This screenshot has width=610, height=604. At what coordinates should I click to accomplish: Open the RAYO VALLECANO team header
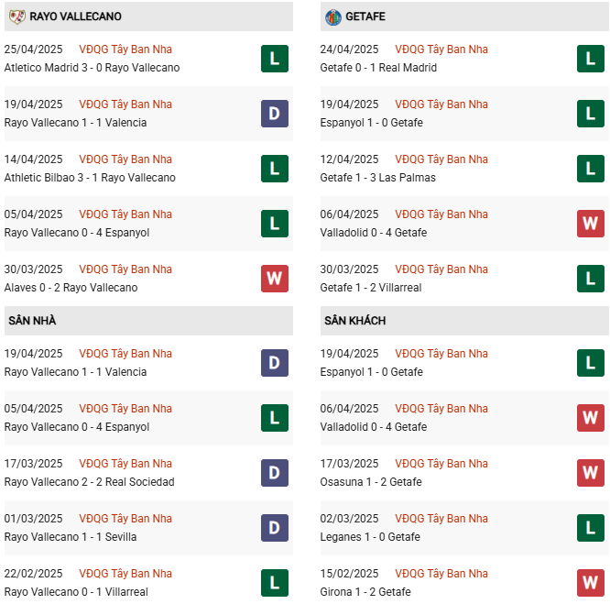(x=148, y=16)
